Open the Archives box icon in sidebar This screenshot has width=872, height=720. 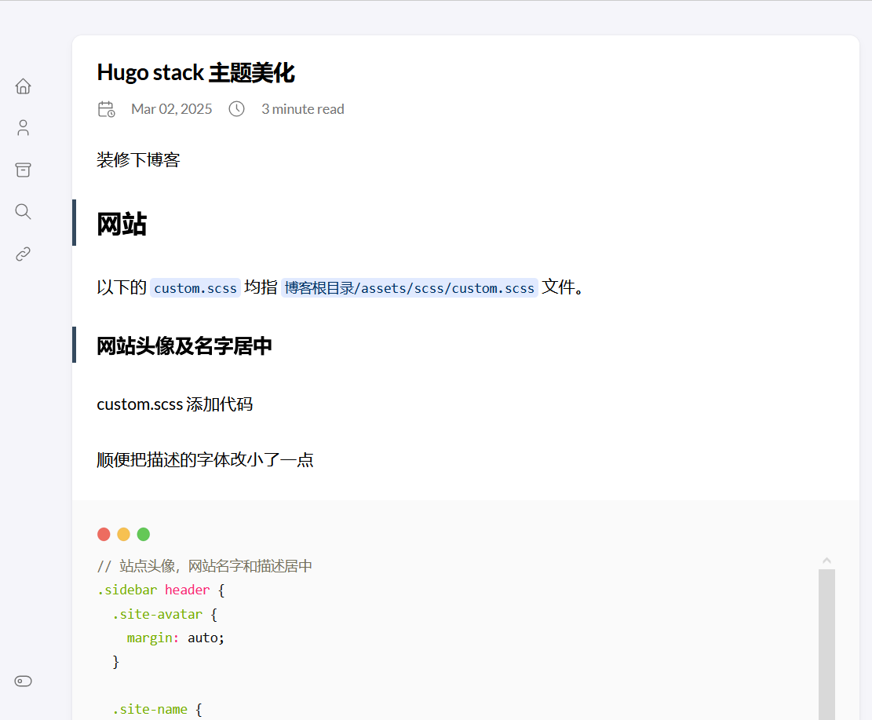[24, 170]
